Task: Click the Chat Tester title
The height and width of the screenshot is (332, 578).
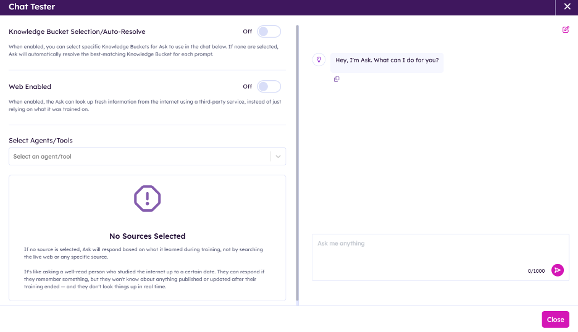Action: click(31, 7)
